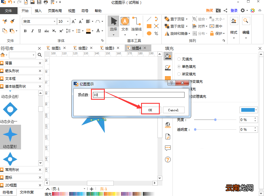Click the vertex count input field
264x196 pixels.
(x=138, y=95)
